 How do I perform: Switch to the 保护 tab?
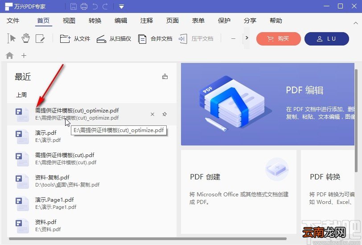point(224,21)
